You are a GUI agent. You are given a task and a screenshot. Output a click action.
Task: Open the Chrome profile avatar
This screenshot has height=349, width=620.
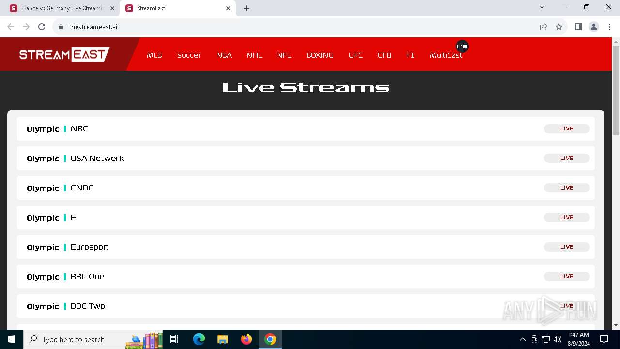point(594,27)
